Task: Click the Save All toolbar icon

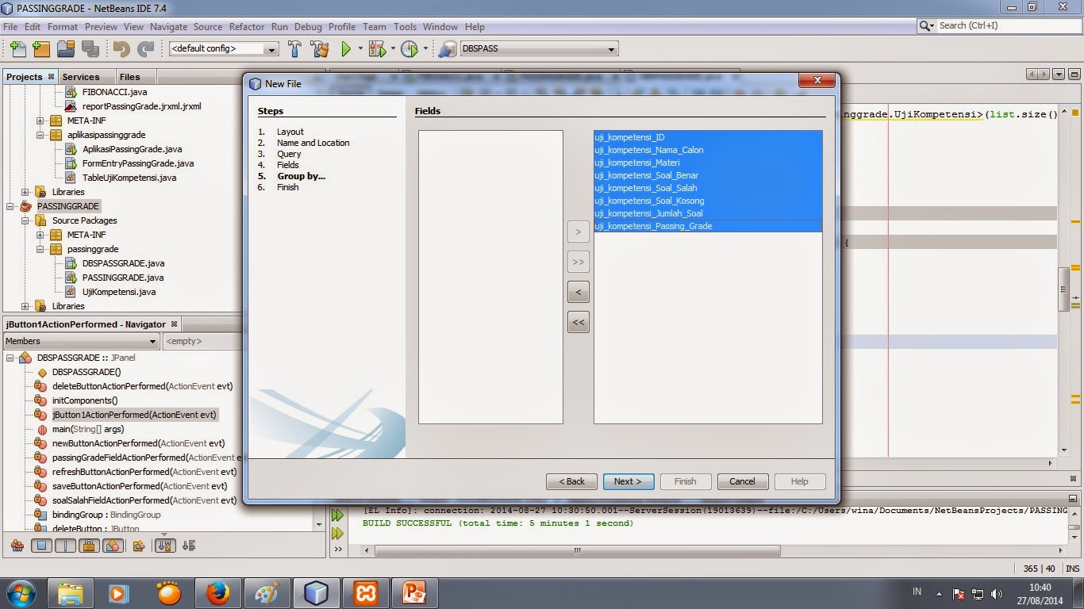Action: tap(90, 49)
